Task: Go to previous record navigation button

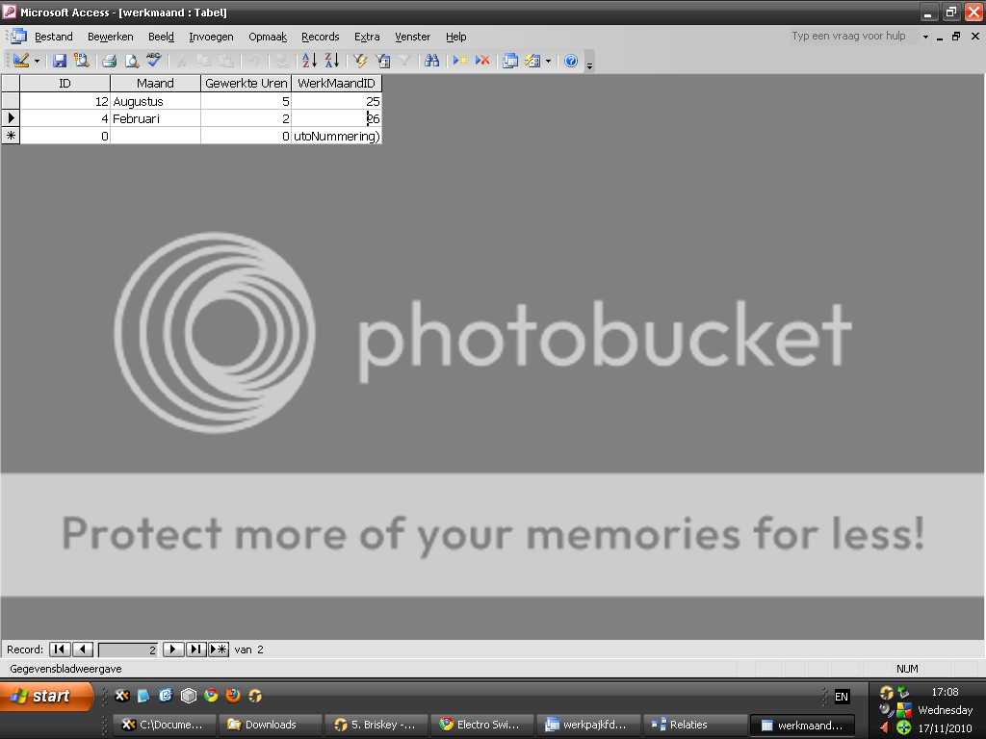Action: point(83,650)
